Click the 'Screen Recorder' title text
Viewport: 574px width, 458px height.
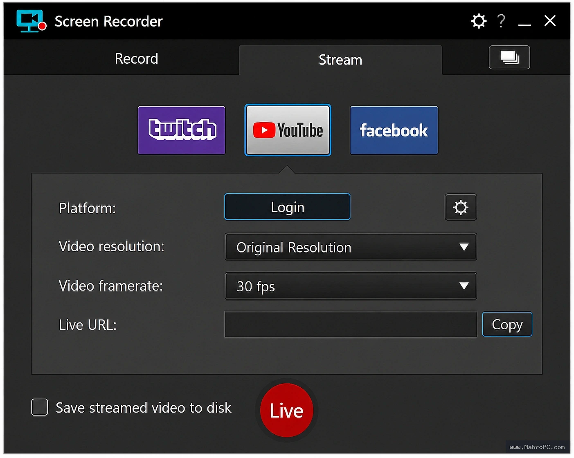click(108, 21)
